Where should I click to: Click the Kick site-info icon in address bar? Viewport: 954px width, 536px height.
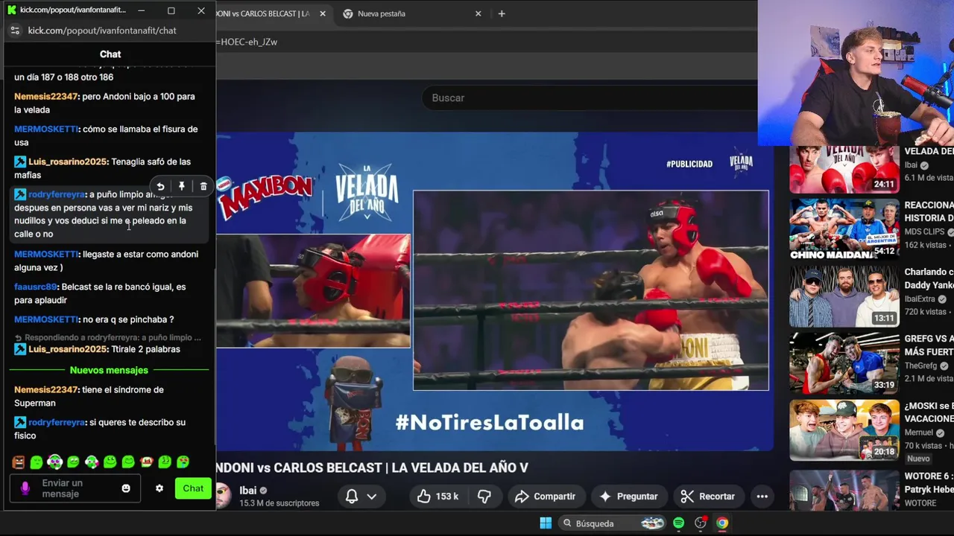click(x=15, y=31)
